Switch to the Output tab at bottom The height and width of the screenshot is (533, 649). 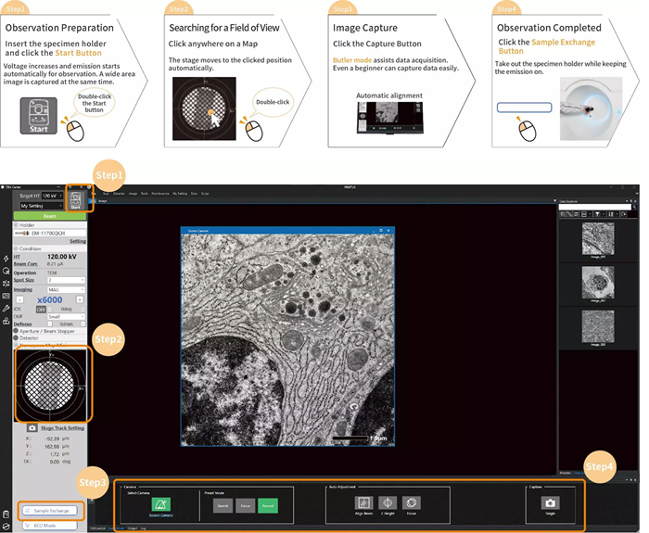tap(133, 528)
